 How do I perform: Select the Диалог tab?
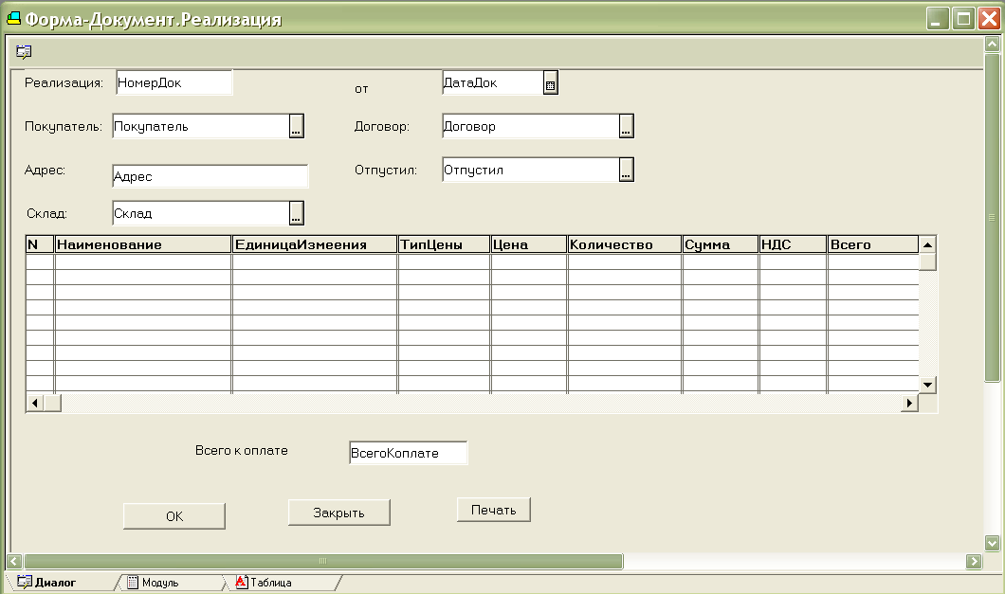(x=54, y=583)
